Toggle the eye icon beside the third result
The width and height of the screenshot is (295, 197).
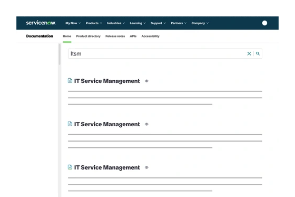[x=146, y=167]
